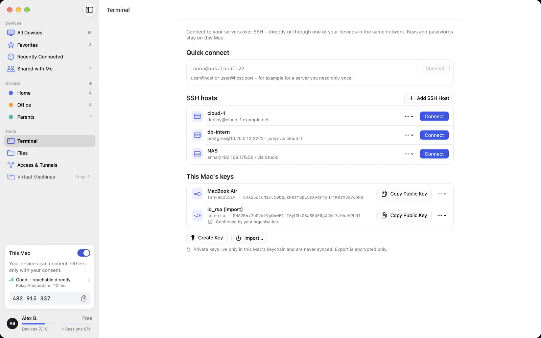This screenshot has height=338, width=541.
Task: Toggle the sidebar visibility icon
Action: pyautogui.click(x=89, y=10)
